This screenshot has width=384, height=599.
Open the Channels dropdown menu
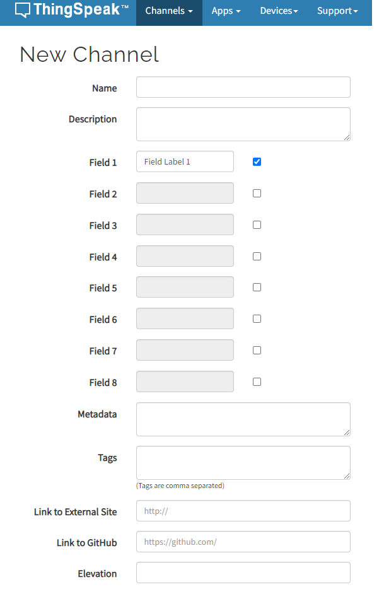click(x=169, y=11)
